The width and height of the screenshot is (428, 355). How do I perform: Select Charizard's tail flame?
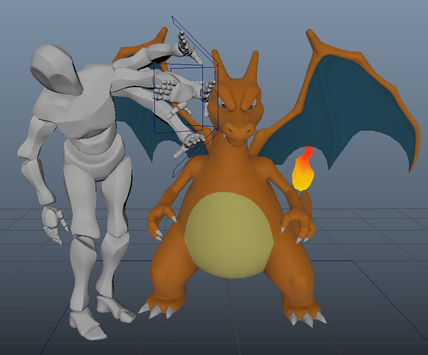(302, 171)
